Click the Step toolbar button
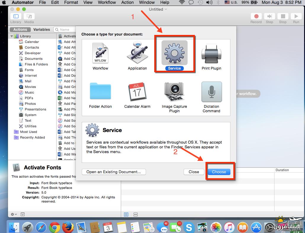This screenshot has width=305, height=233. pyautogui.click(x=269, y=16)
